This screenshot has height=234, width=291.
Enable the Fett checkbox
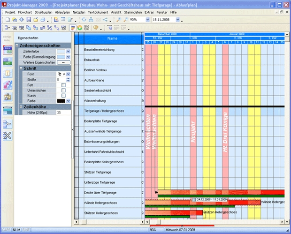pyautogui.click(x=63, y=84)
